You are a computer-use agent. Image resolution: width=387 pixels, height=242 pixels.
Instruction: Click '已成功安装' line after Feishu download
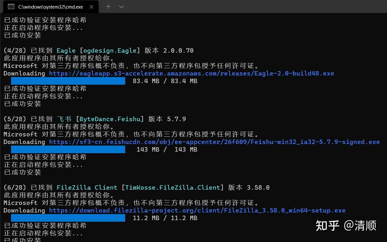[x=23, y=172]
